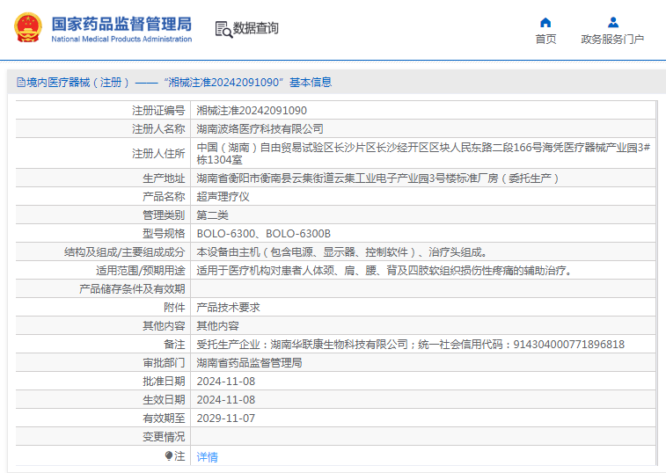This screenshot has height=473, width=666.
Task: Open the 产品技术要求 attachment
Action: (228, 308)
